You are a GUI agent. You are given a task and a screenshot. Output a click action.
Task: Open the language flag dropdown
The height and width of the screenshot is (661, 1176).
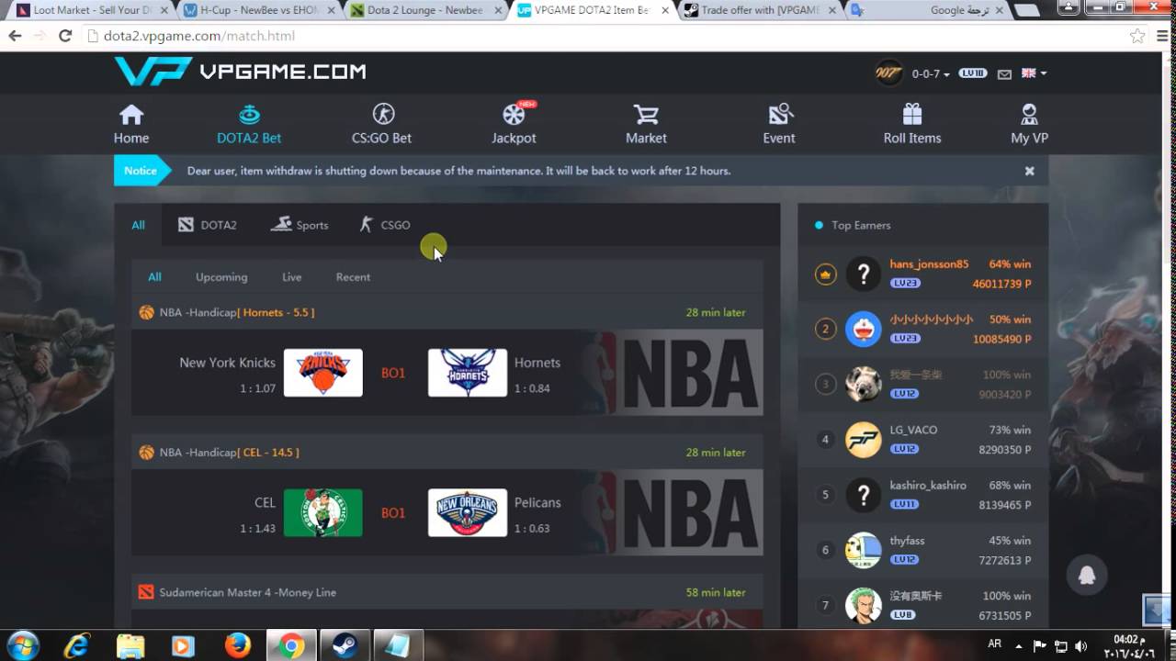pyautogui.click(x=1034, y=73)
